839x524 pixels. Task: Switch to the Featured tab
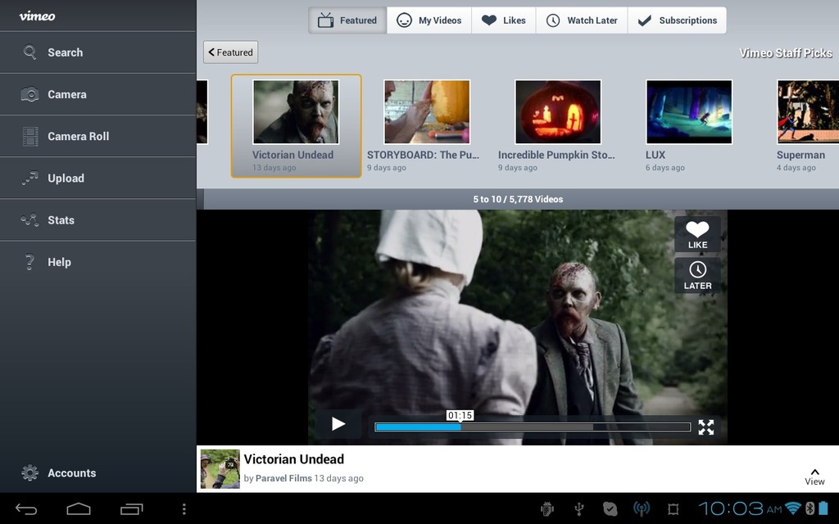[x=347, y=20]
